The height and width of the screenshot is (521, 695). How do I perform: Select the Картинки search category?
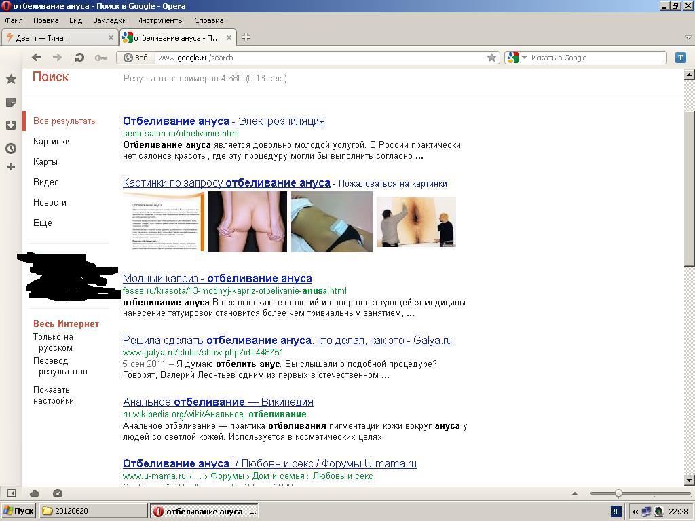[52, 142]
